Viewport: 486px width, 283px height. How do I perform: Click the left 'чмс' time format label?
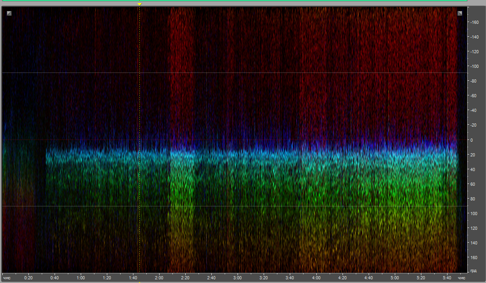pyautogui.click(x=7, y=278)
